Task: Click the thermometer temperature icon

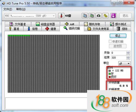Action: [61, 16]
